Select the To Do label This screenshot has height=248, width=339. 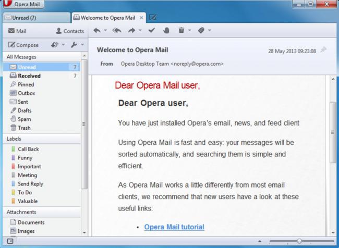click(x=42, y=192)
